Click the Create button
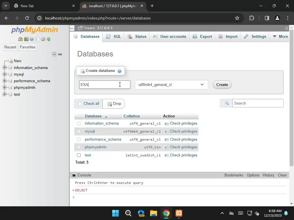Screen dimensions: 294x220 222,85
